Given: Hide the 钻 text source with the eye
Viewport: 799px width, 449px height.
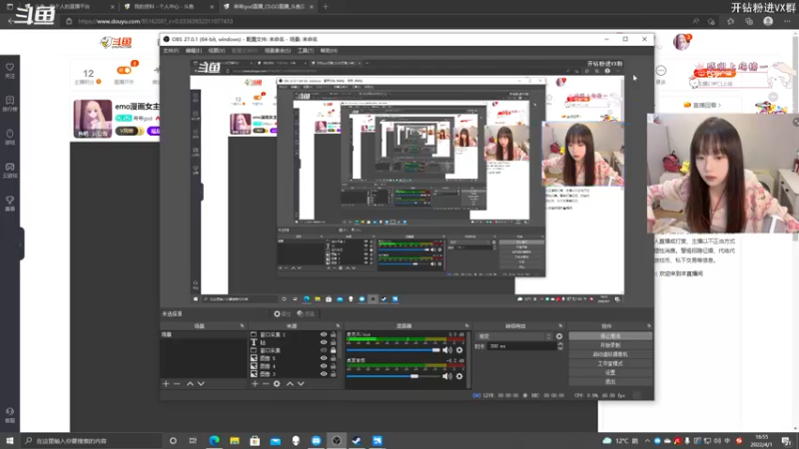Looking at the screenshot, I should point(323,342).
